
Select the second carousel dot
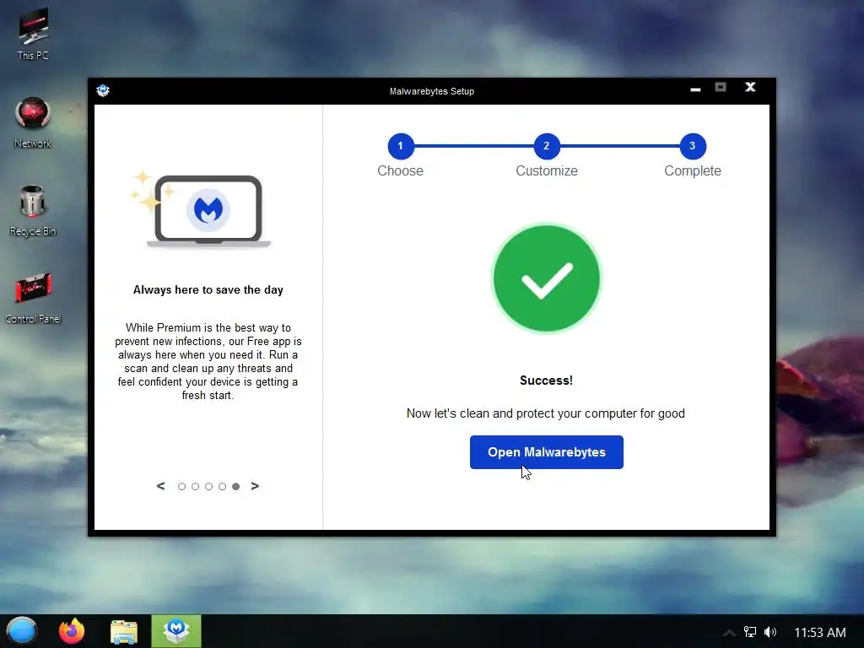pos(195,486)
